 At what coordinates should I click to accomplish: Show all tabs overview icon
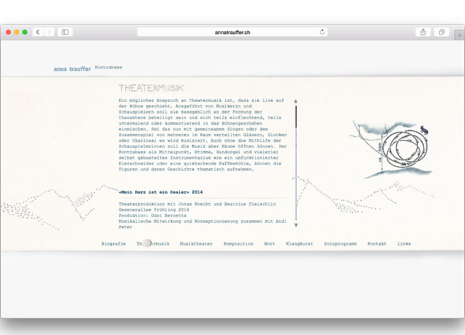click(442, 32)
